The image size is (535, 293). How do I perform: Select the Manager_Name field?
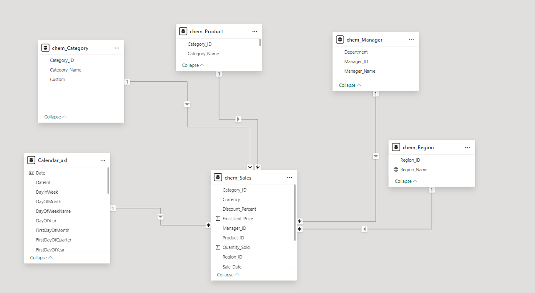360,71
